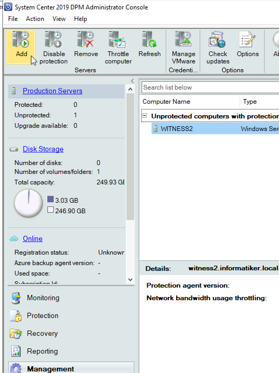Collapse the Unprotected computers group
The image size is (279, 373).
coord(144,116)
